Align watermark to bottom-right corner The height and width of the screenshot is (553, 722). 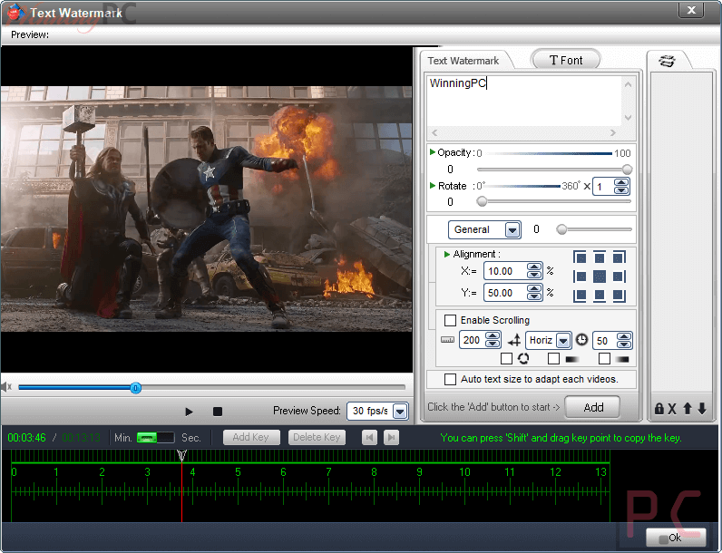pyautogui.click(x=620, y=296)
